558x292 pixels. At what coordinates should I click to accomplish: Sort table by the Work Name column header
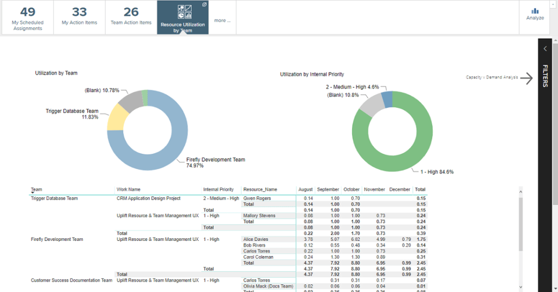pos(128,189)
